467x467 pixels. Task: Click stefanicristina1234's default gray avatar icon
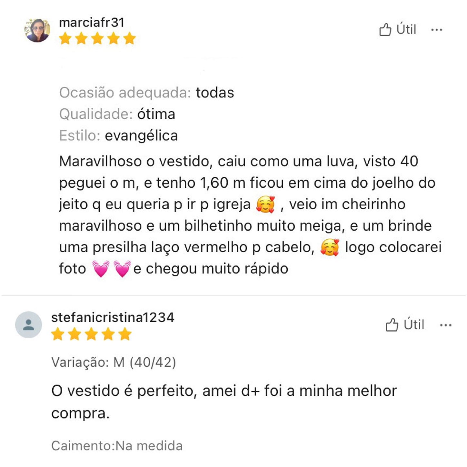coord(28,324)
